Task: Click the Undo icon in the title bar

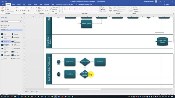Action: point(5,1)
